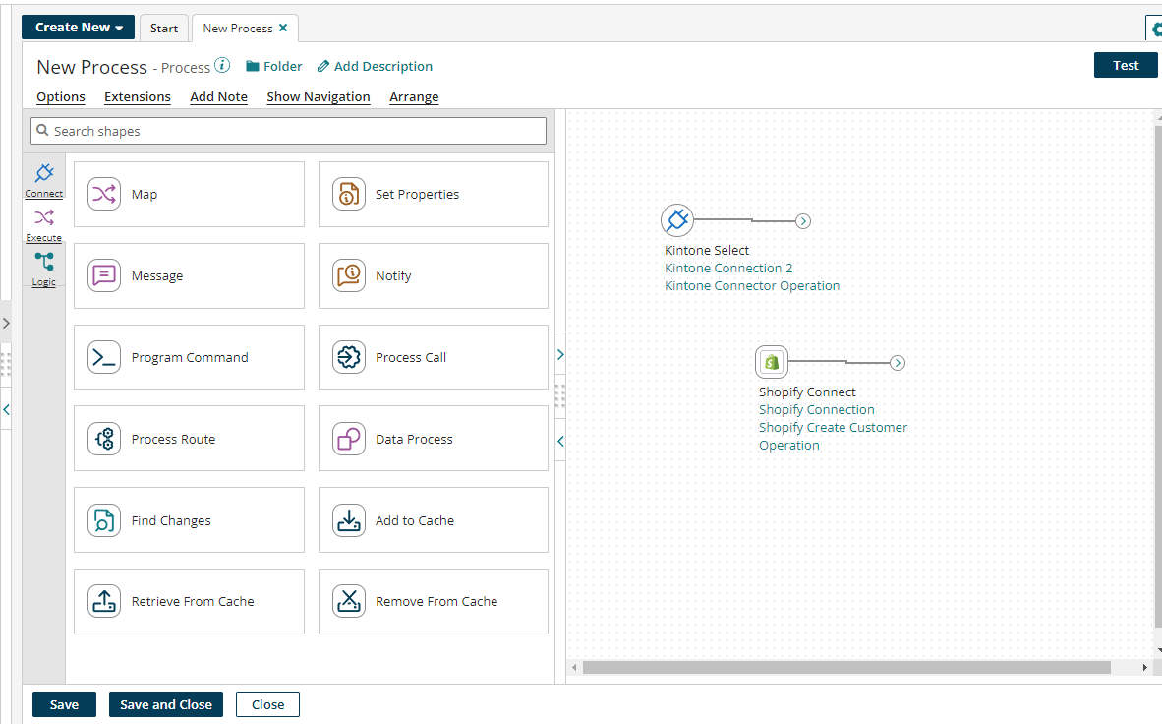Run the process with Test button
Viewport: 1162px width, 724px height.
click(x=1126, y=66)
